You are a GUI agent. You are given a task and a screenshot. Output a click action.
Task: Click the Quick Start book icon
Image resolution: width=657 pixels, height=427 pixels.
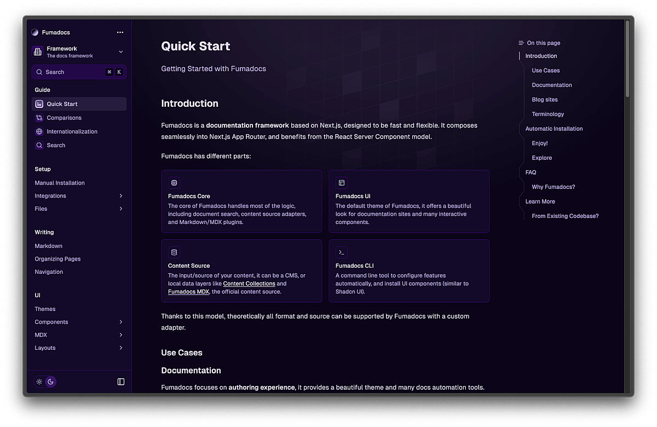pos(39,104)
